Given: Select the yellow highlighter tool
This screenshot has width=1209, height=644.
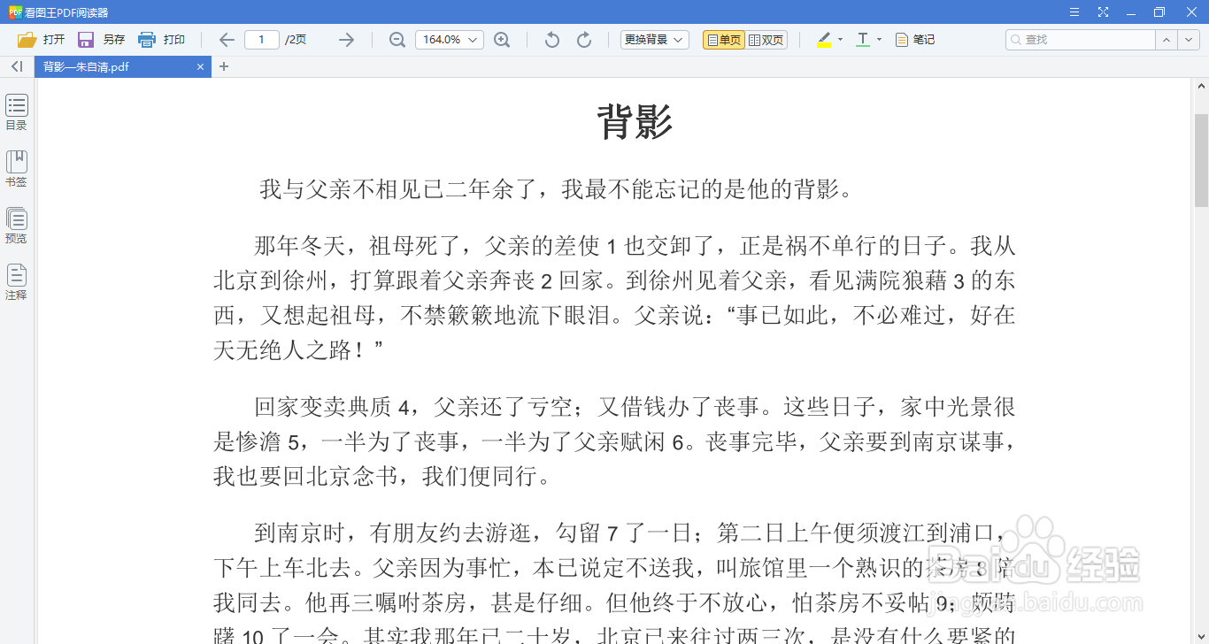Looking at the screenshot, I should pos(824,40).
